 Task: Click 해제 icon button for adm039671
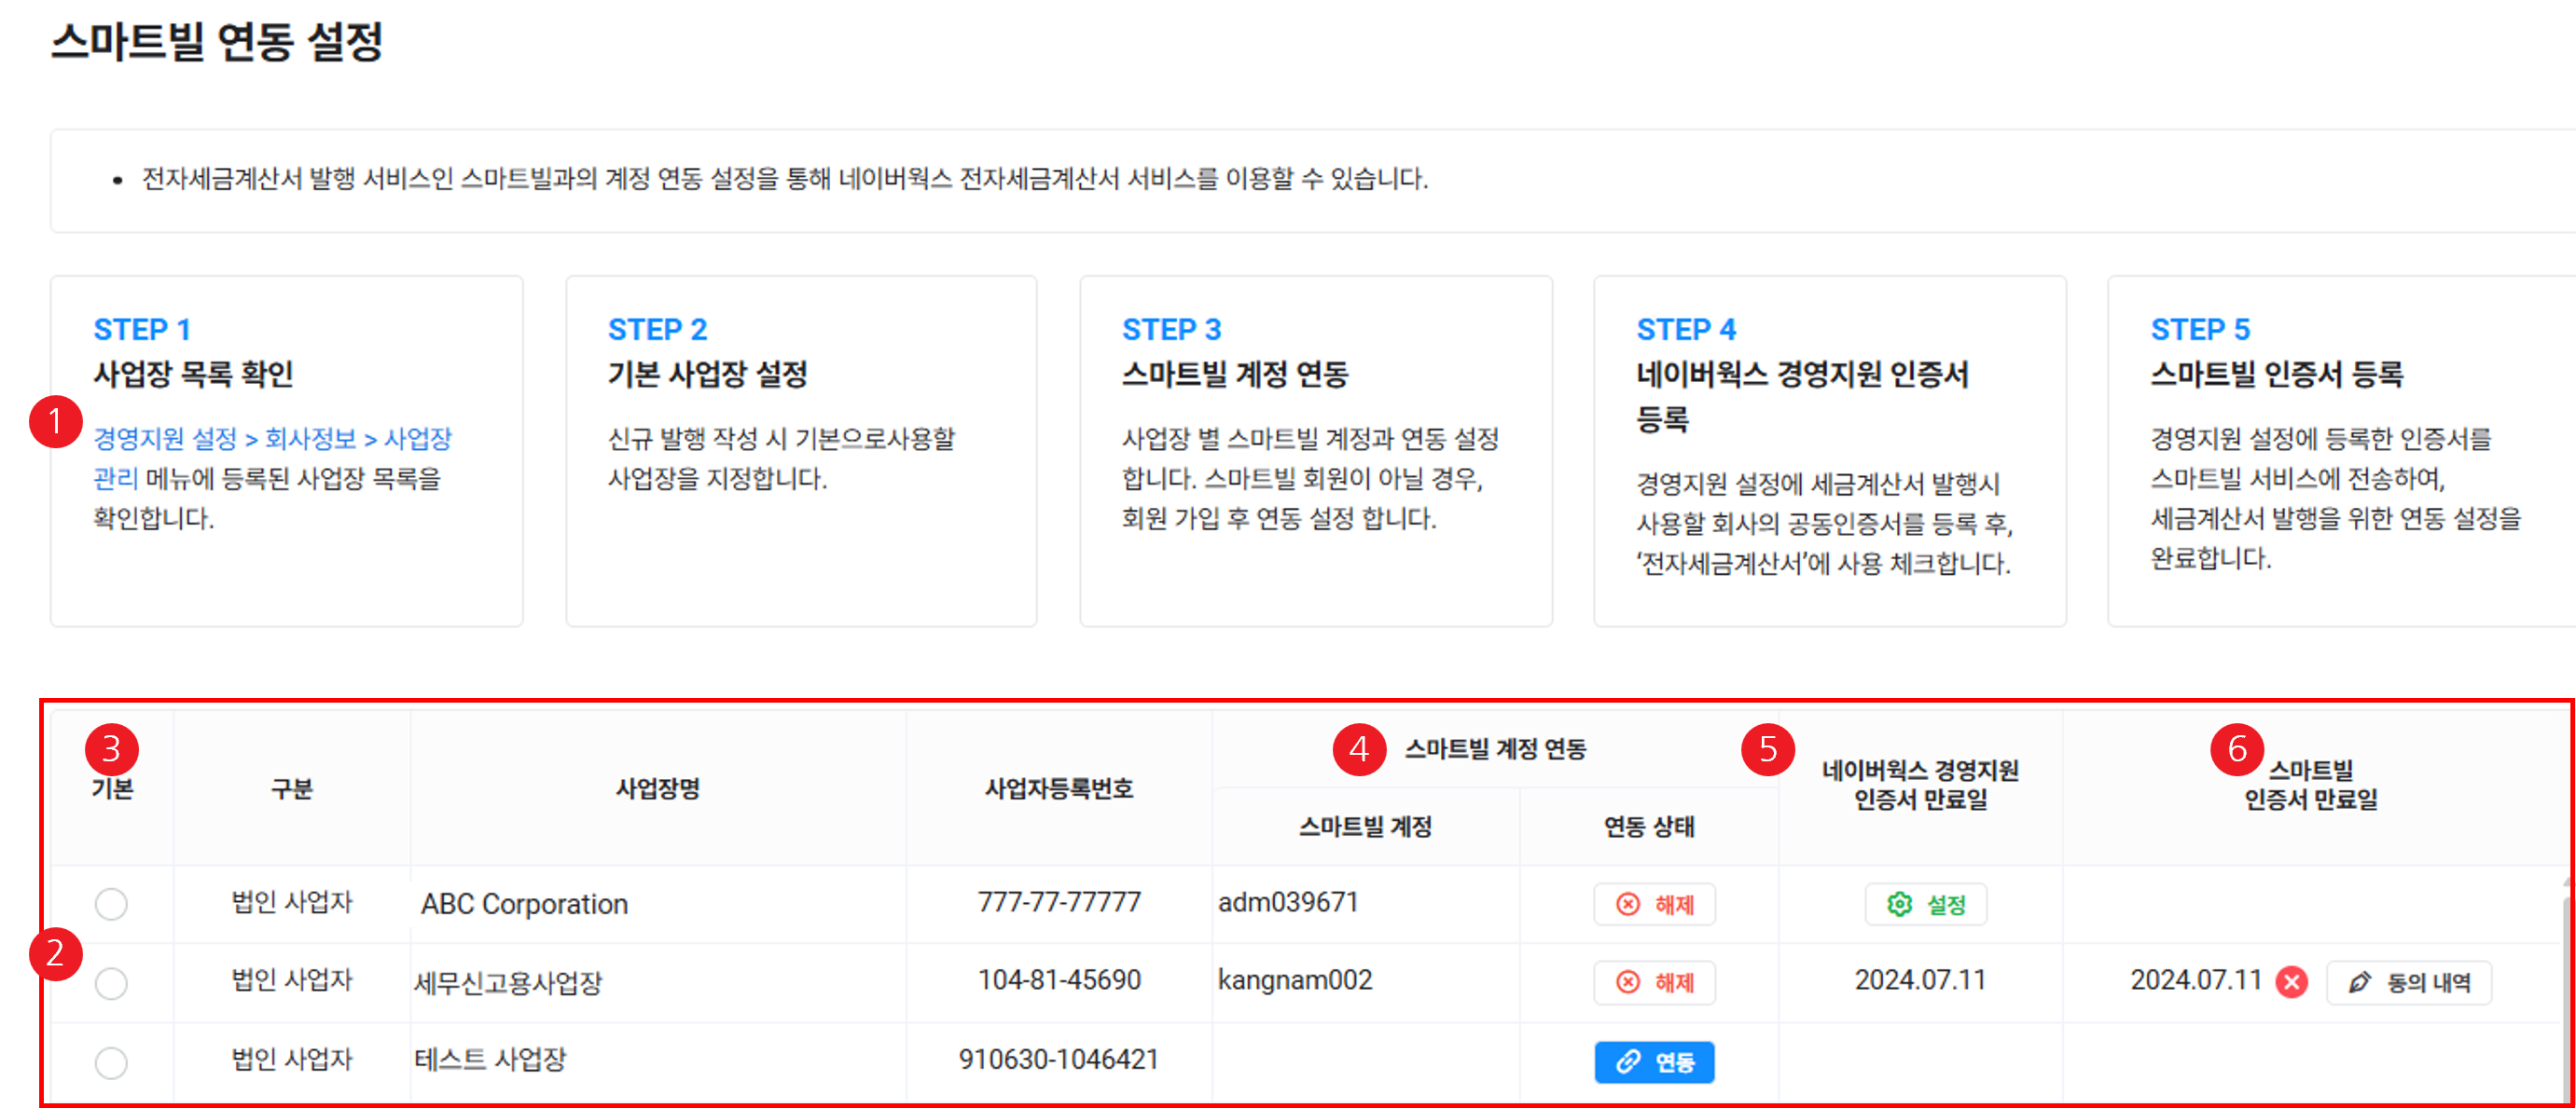point(1654,903)
